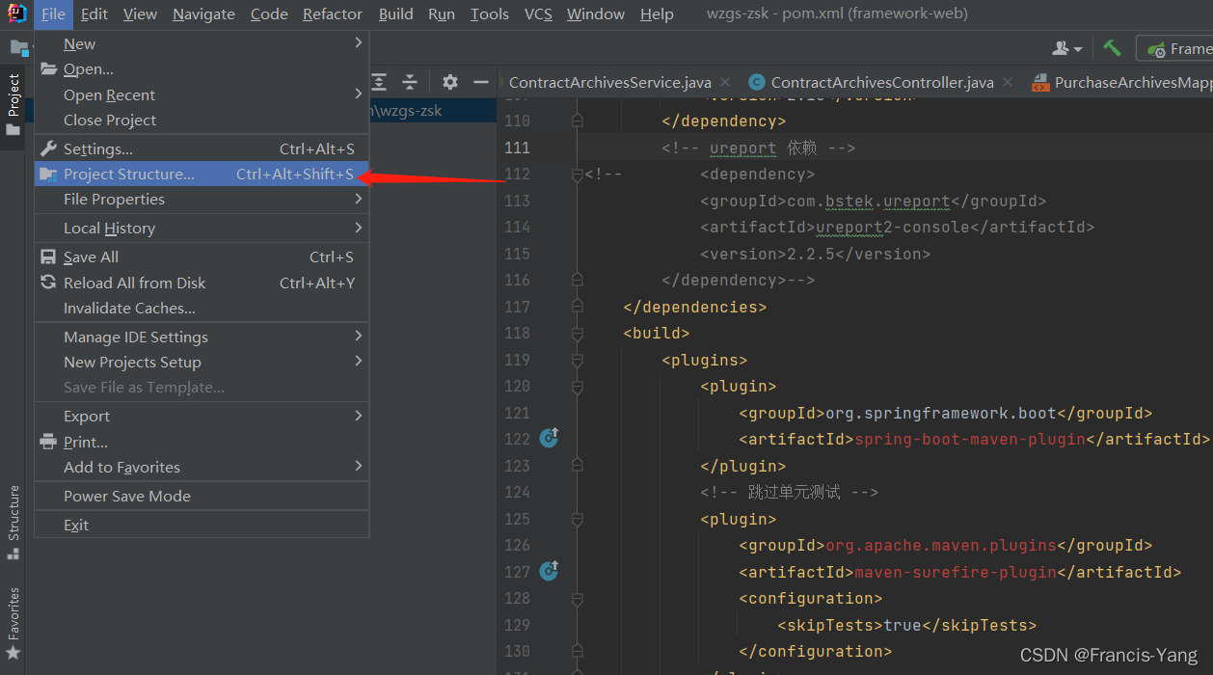Collapse the build block fold on line 118
1213x675 pixels.
[x=577, y=334]
